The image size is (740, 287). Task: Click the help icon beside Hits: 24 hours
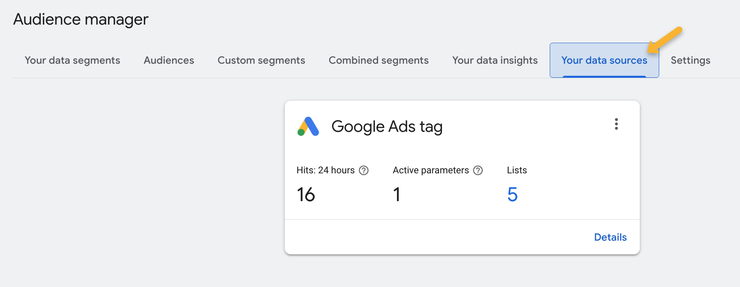364,171
